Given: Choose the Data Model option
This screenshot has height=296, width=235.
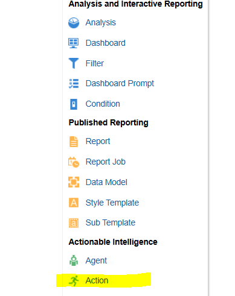Looking at the screenshot, I should click(x=106, y=182).
